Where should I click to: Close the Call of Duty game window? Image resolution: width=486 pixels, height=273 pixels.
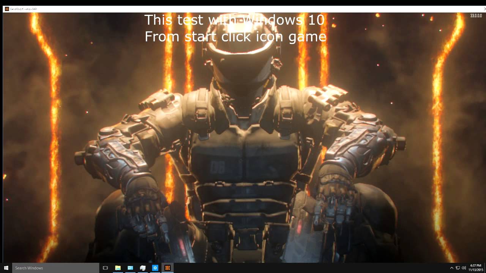[484, 9]
